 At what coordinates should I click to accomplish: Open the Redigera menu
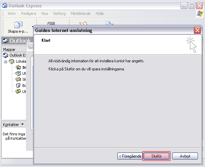[x=28, y=14]
